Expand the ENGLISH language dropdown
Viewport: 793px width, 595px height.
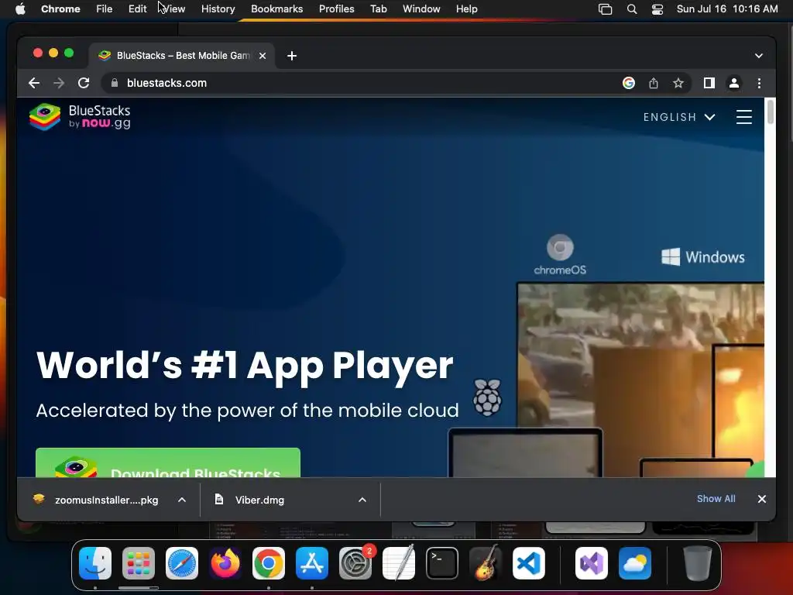679,117
